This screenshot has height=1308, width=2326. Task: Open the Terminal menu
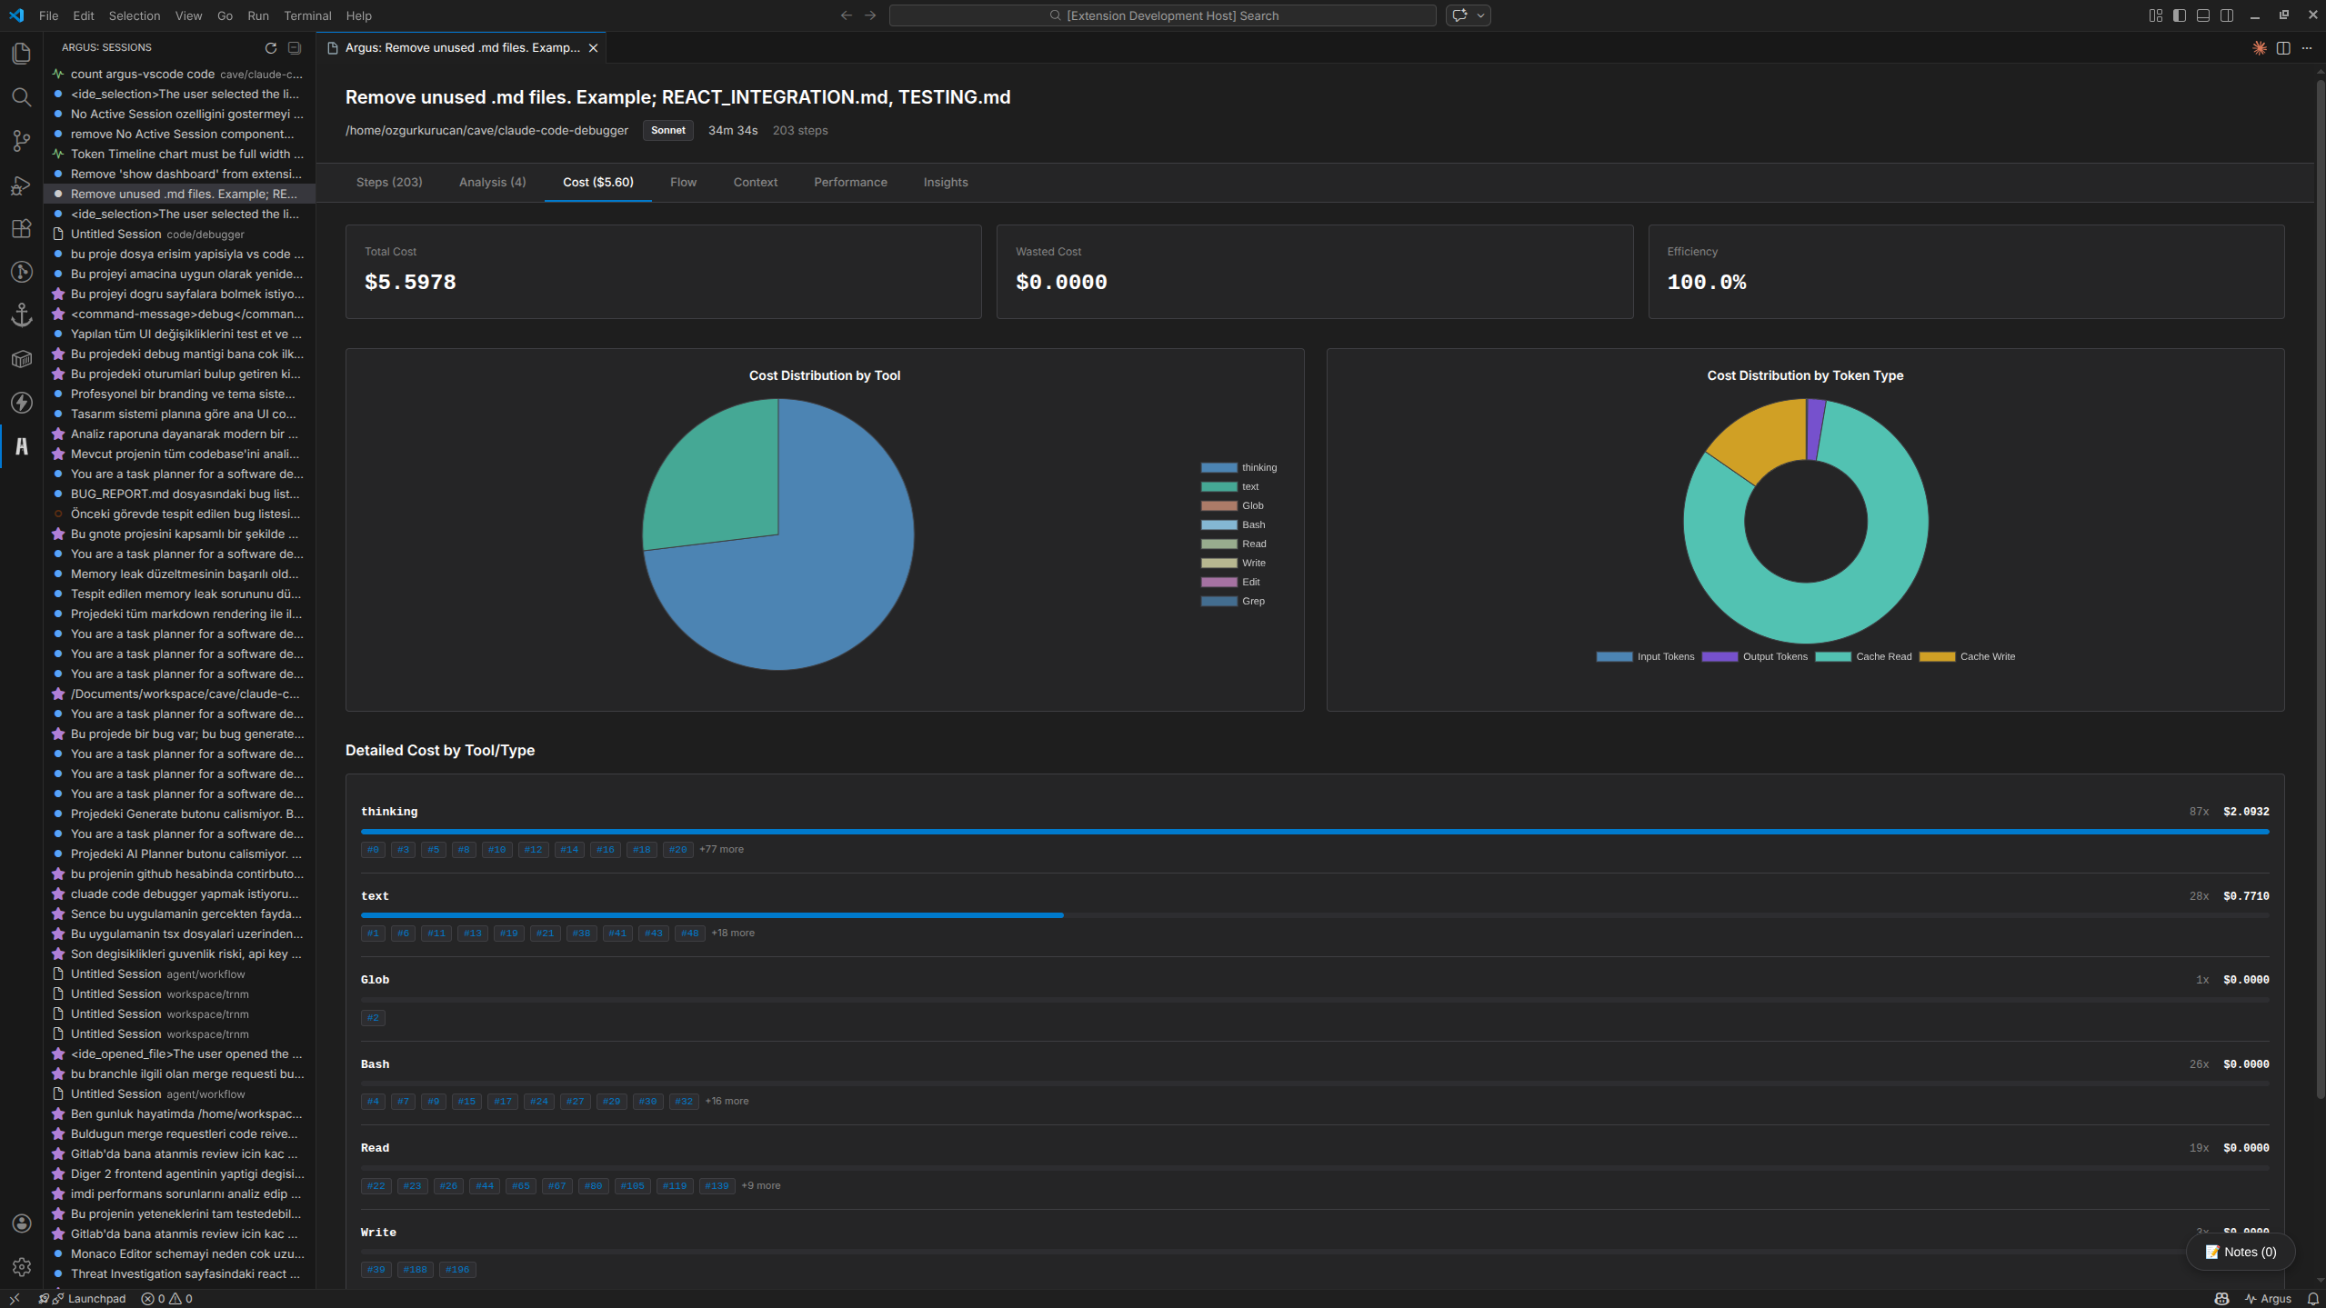point(307,15)
